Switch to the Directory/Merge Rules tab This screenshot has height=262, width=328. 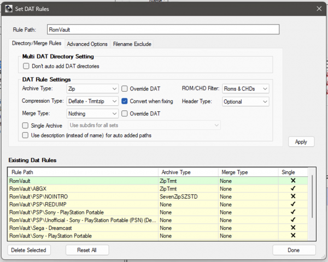pos(37,43)
